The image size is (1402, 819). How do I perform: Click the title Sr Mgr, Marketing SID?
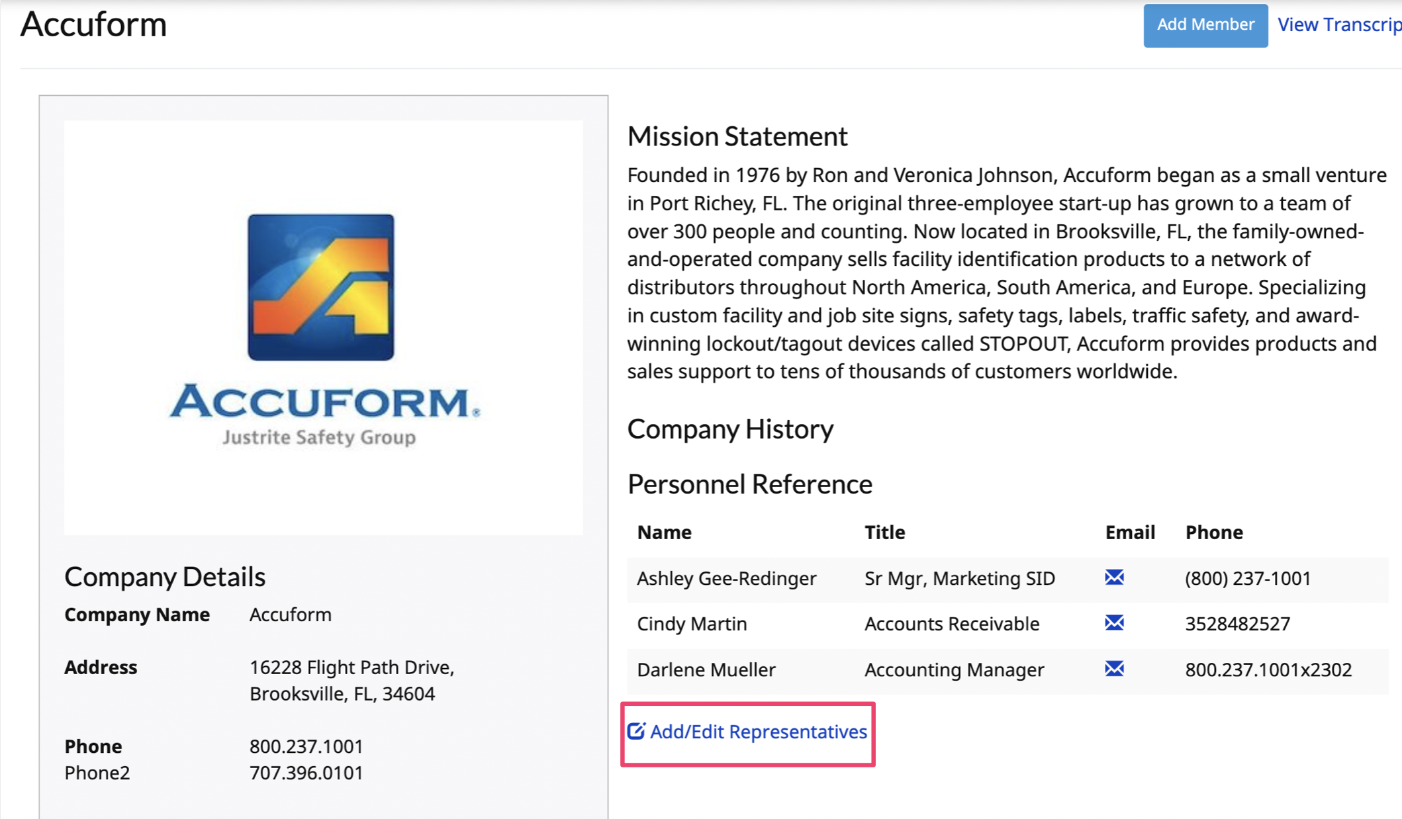959,578
